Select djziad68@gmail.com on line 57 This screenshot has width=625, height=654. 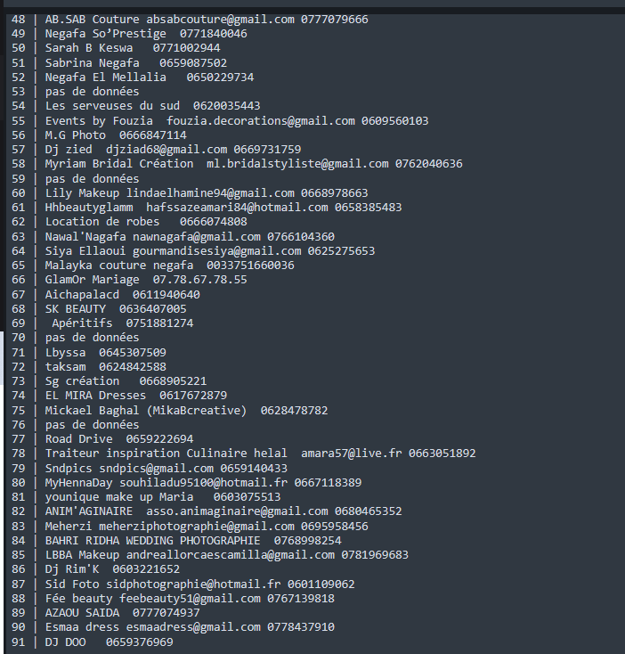166,150
